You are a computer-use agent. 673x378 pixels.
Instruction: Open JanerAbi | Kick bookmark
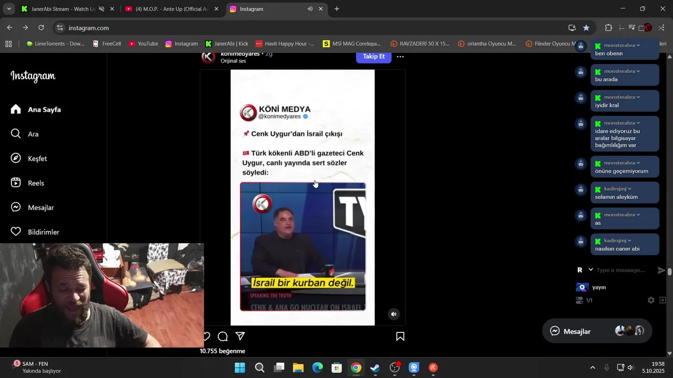tap(227, 44)
